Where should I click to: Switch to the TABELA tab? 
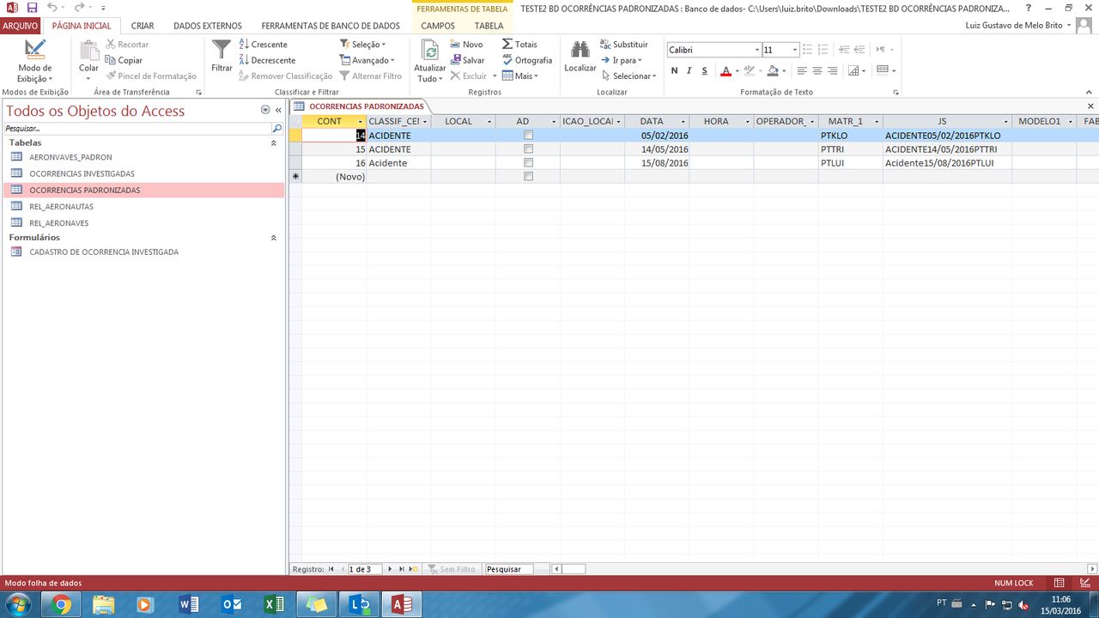click(489, 26)
